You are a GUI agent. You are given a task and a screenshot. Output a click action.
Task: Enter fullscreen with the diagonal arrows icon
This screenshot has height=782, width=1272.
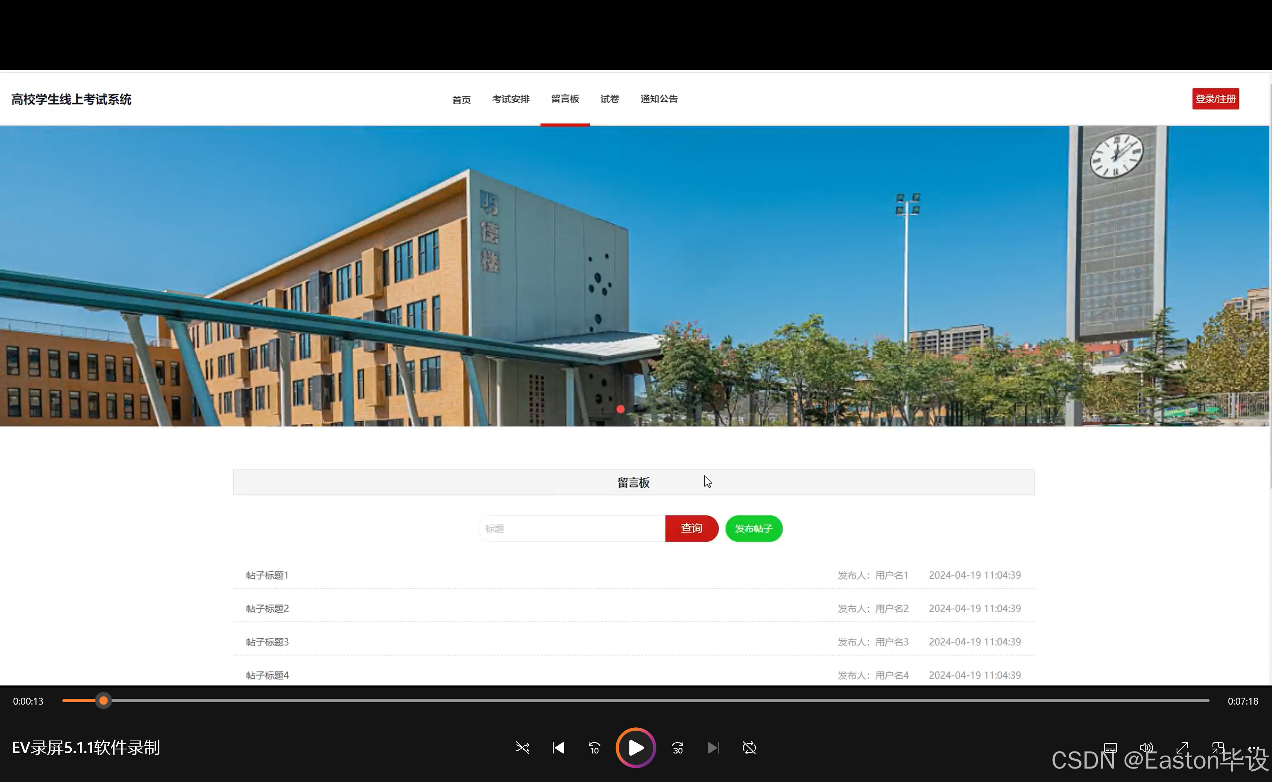click(x=1182, y=748)
